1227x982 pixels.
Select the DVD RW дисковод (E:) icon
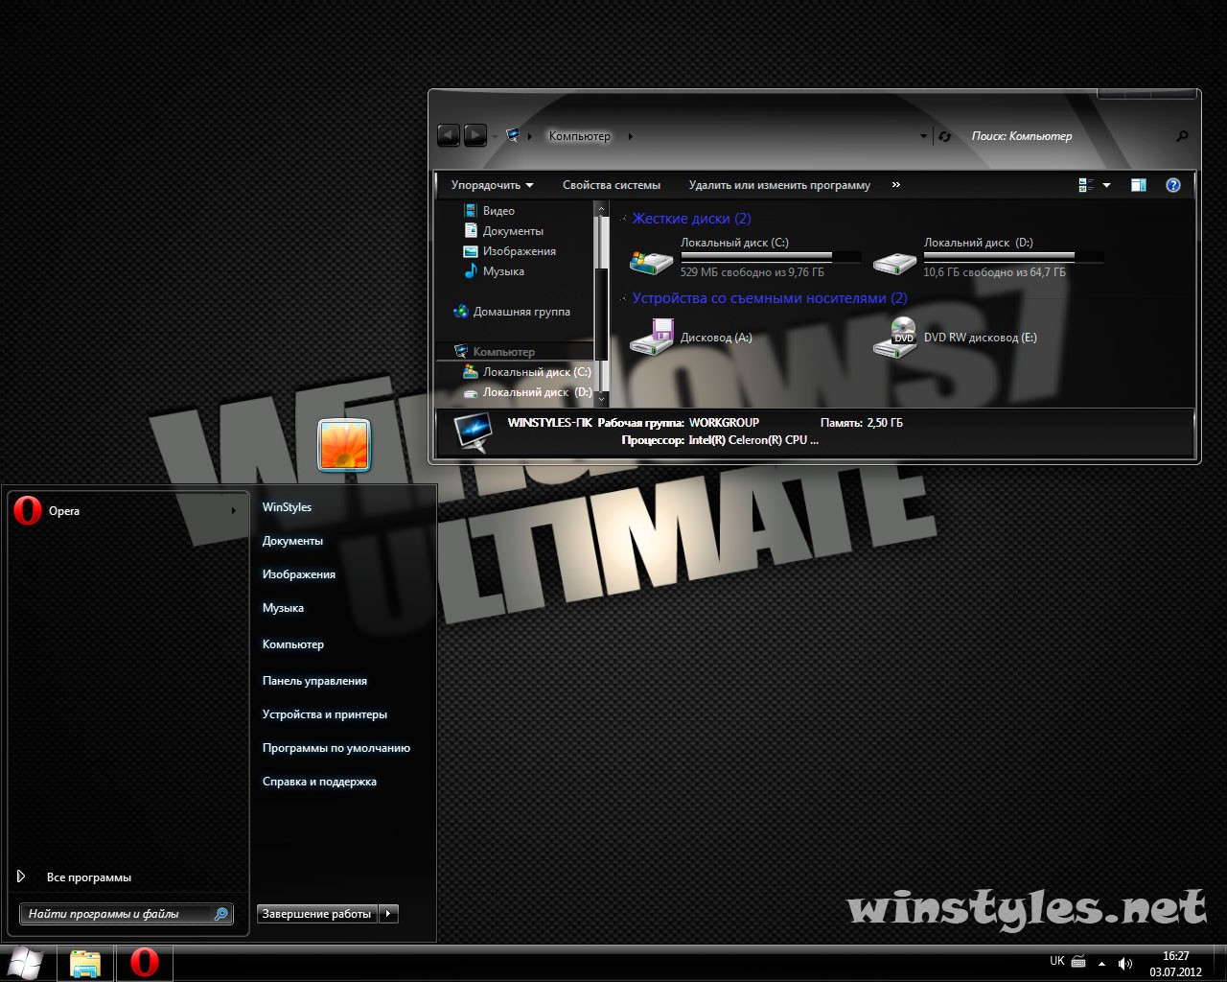[895, 338]
